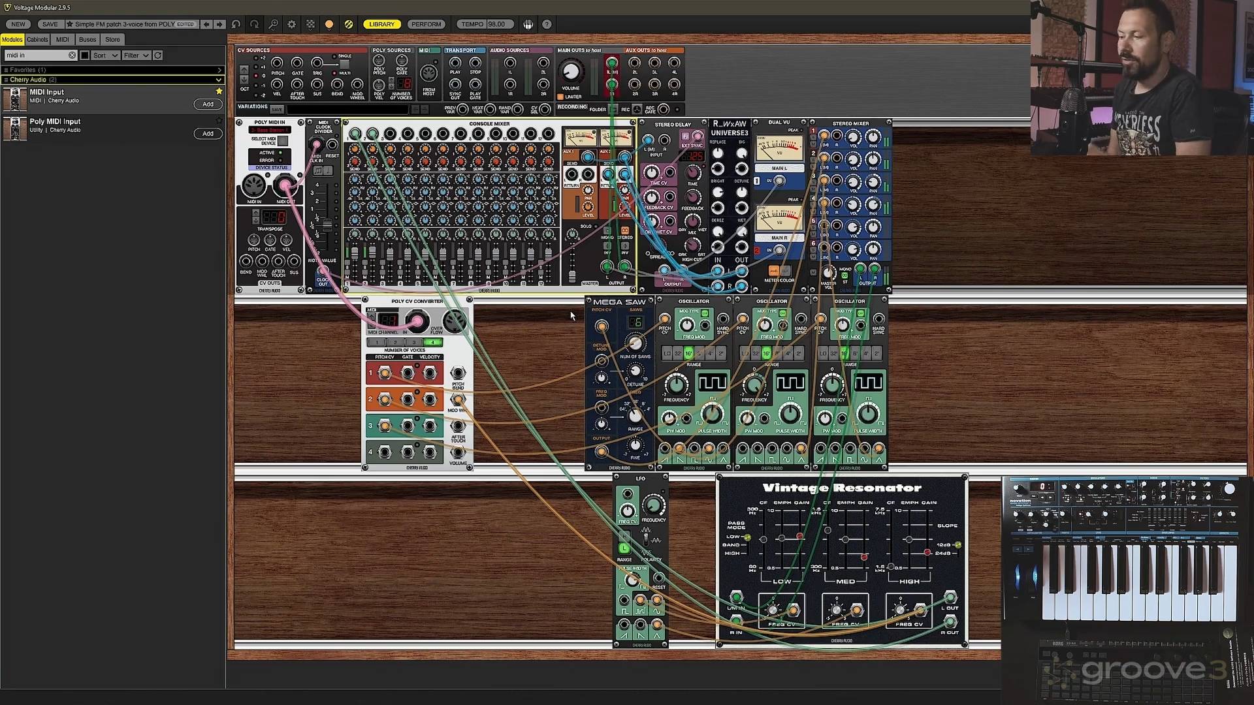The height and width of the screenshot is (705, 1254).
Task: Open the help question mark icon
Action: point(547,24)
